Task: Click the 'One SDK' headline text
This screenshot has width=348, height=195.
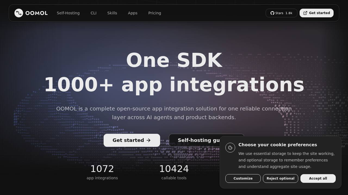Action: (174, 60)
